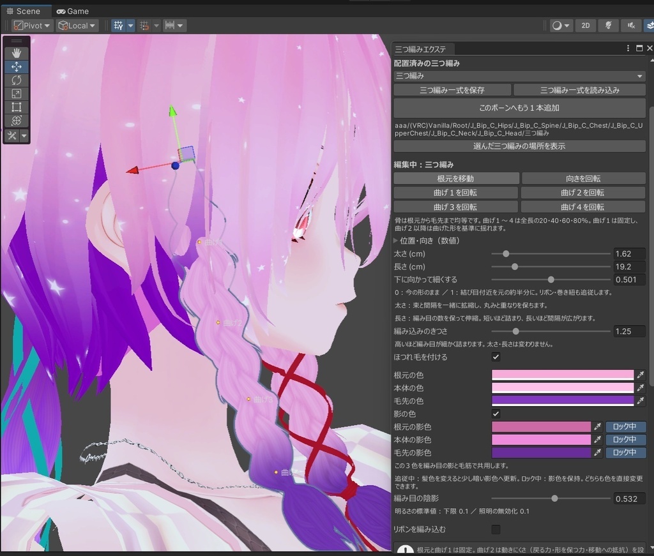Toggle scene lighting bulb icon
654x556 pixels.
coord(608,26)
